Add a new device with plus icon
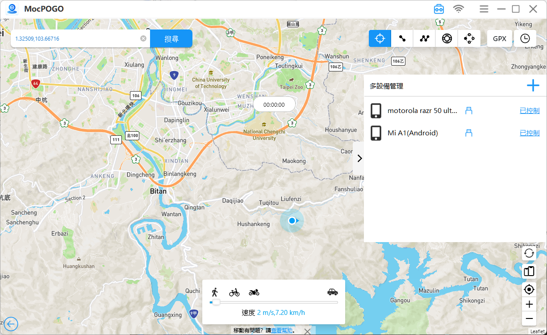Image resolution: width=547 pixels, height=335 pixels. tap(533, 86)
